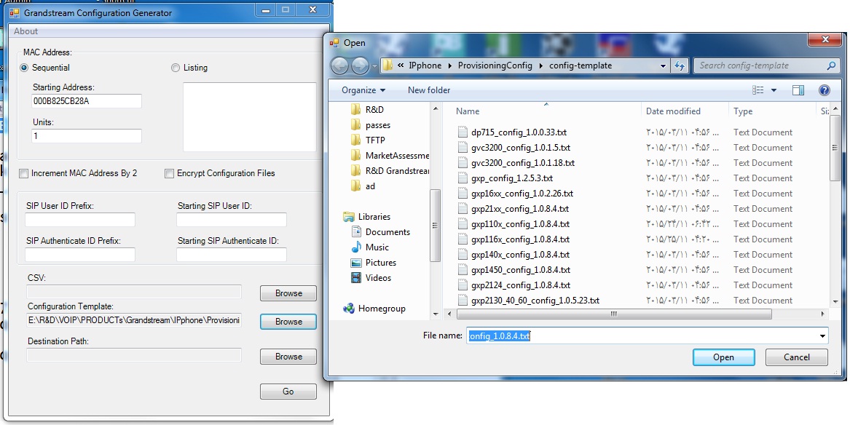The height and width of the screenshot is (425, 850).
Task: Open the Organize dropdown menu
Action: 363,90
